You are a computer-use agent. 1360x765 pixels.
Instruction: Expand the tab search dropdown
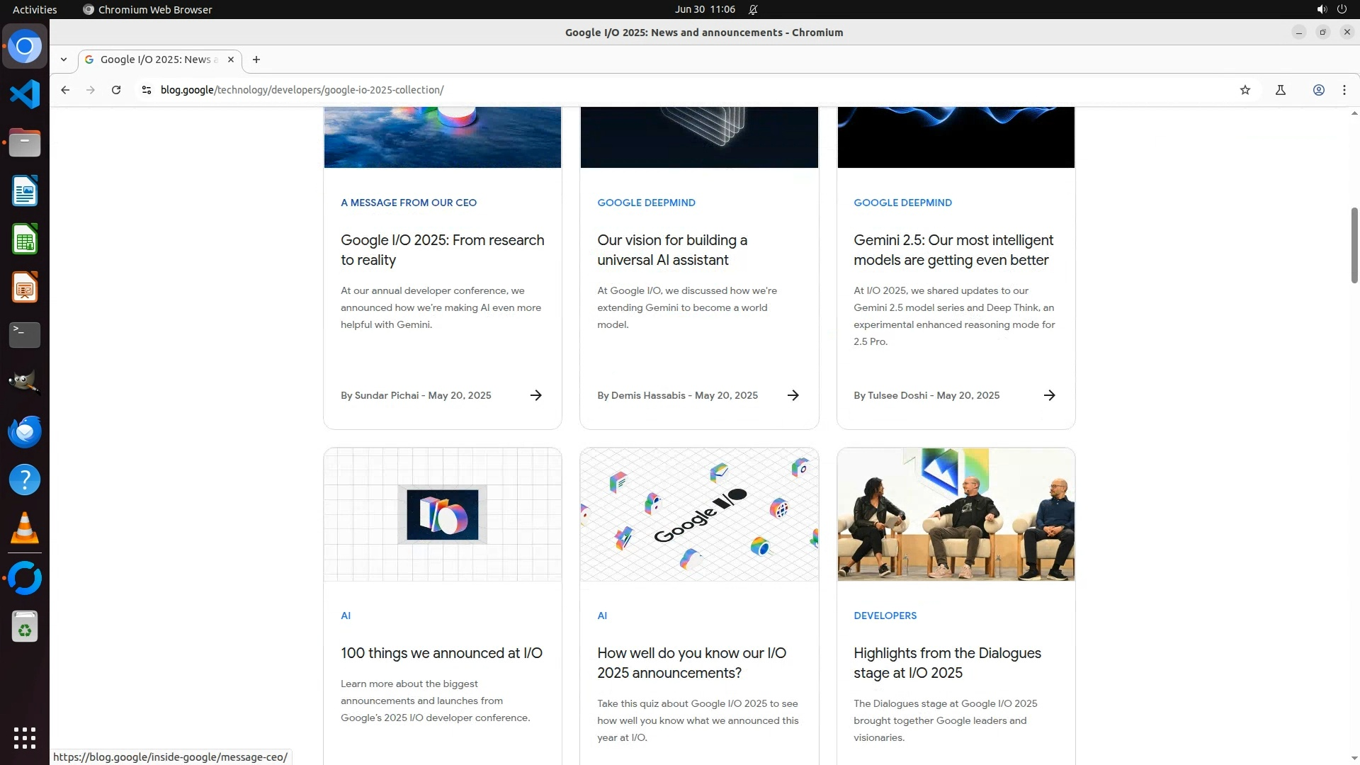point(64,59)
